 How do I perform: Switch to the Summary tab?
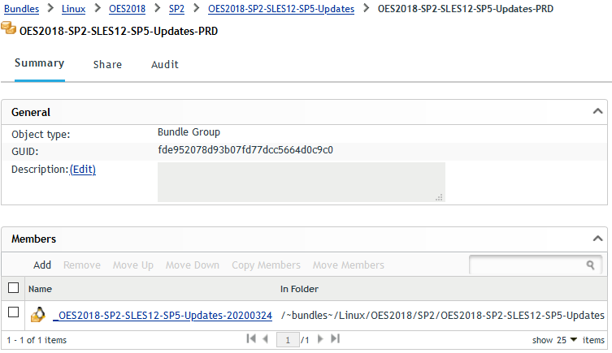click(40, 63)
